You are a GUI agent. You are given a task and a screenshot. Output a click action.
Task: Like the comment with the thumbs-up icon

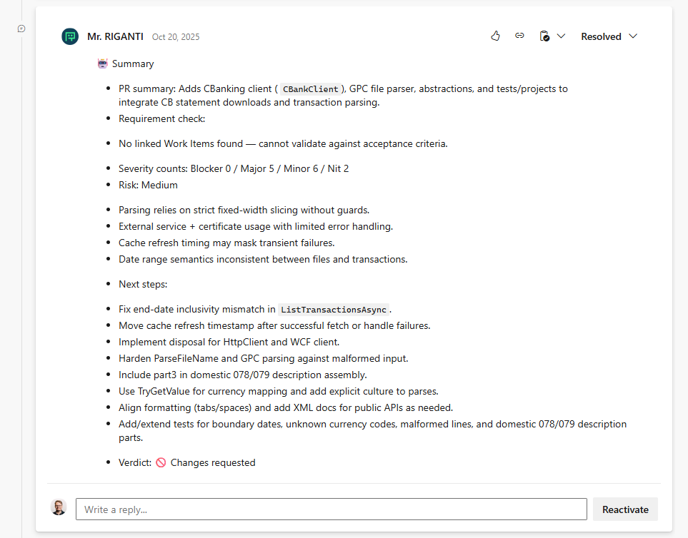[x=495, y=36]
